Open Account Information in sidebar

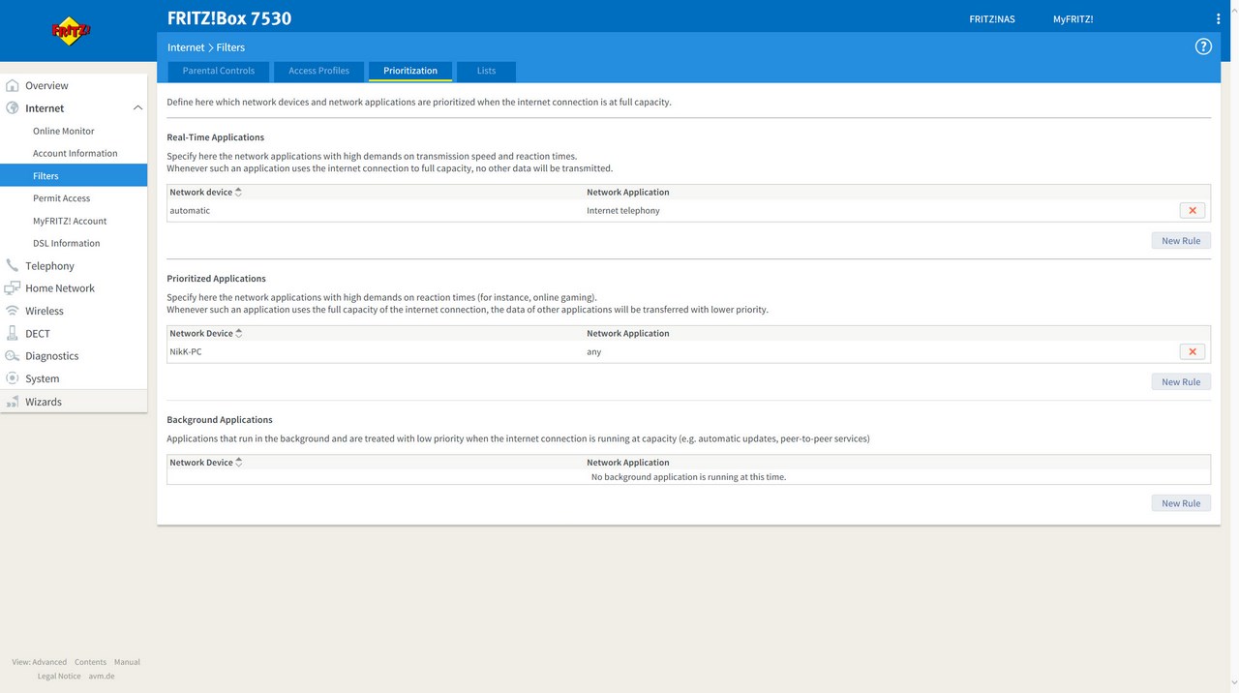click(x=74, y=153)
